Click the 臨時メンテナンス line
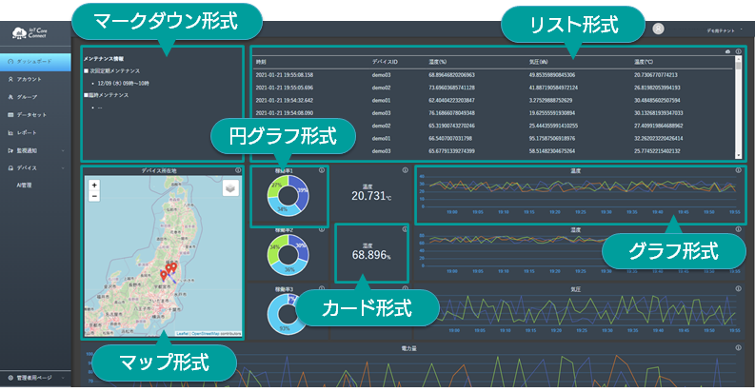Screen dimensions: 755x392 (107, 95)
